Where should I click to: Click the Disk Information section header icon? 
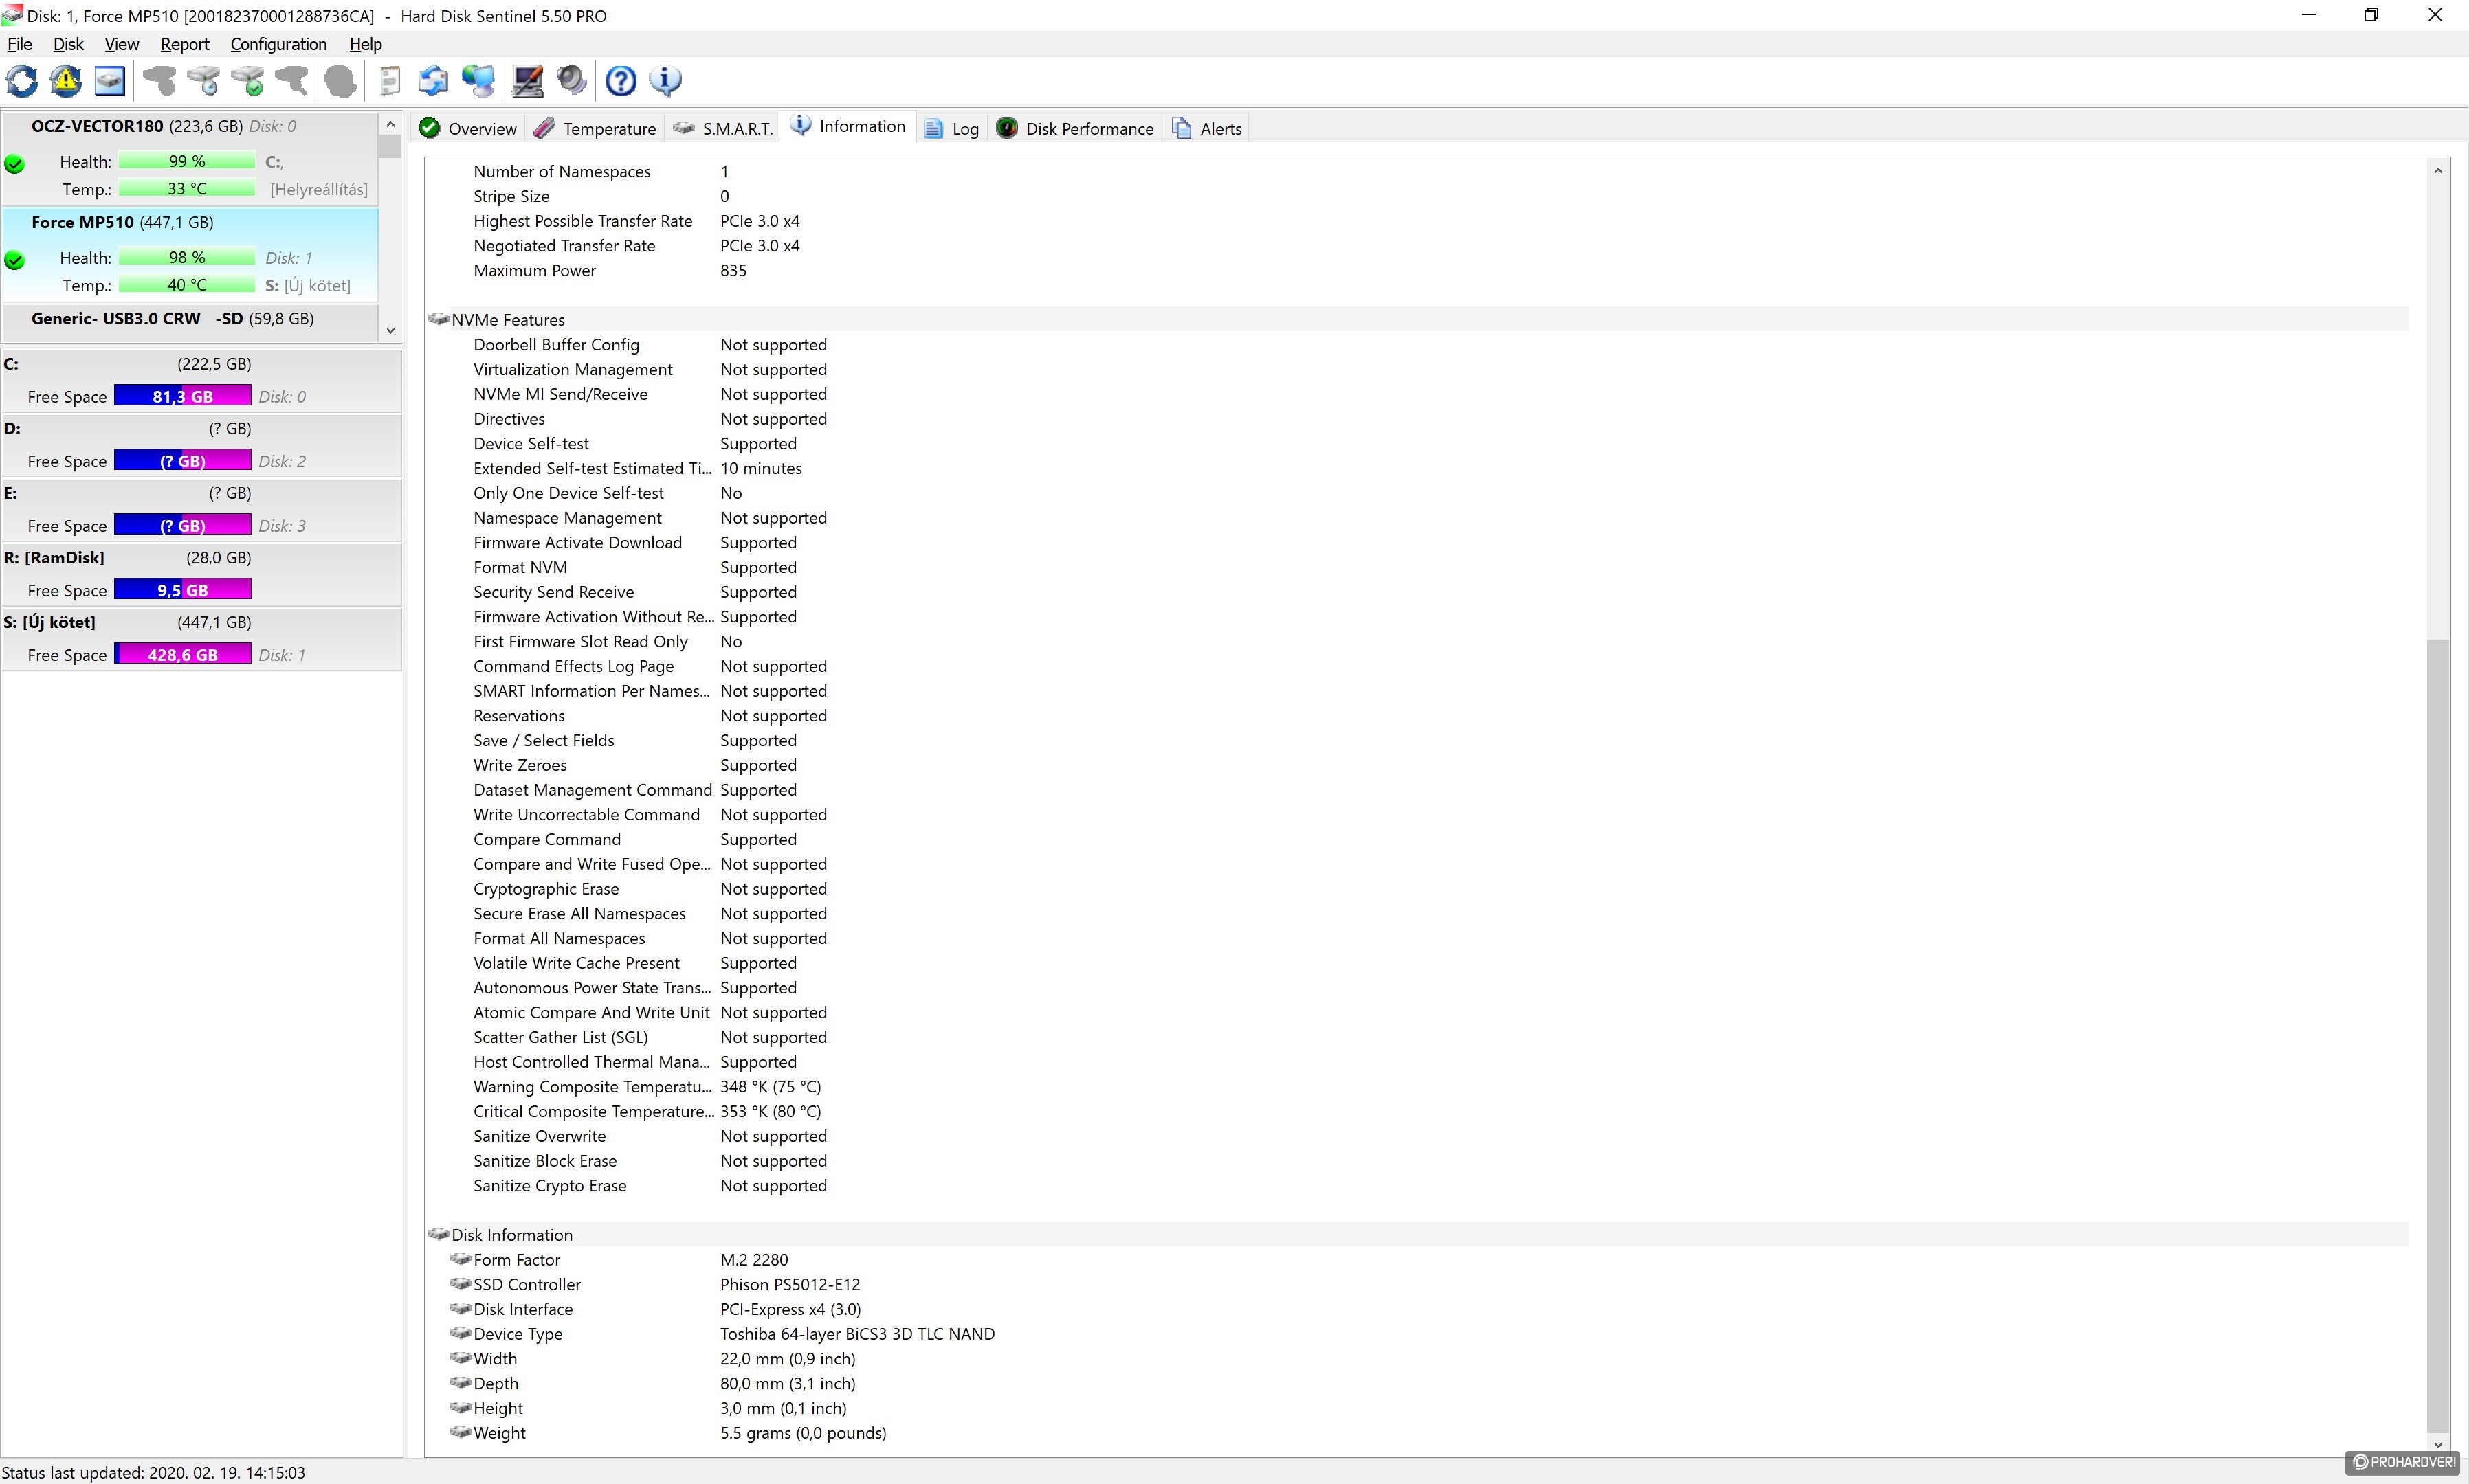438,1234
